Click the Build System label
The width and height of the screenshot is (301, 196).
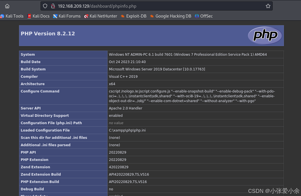coord(33,69)
